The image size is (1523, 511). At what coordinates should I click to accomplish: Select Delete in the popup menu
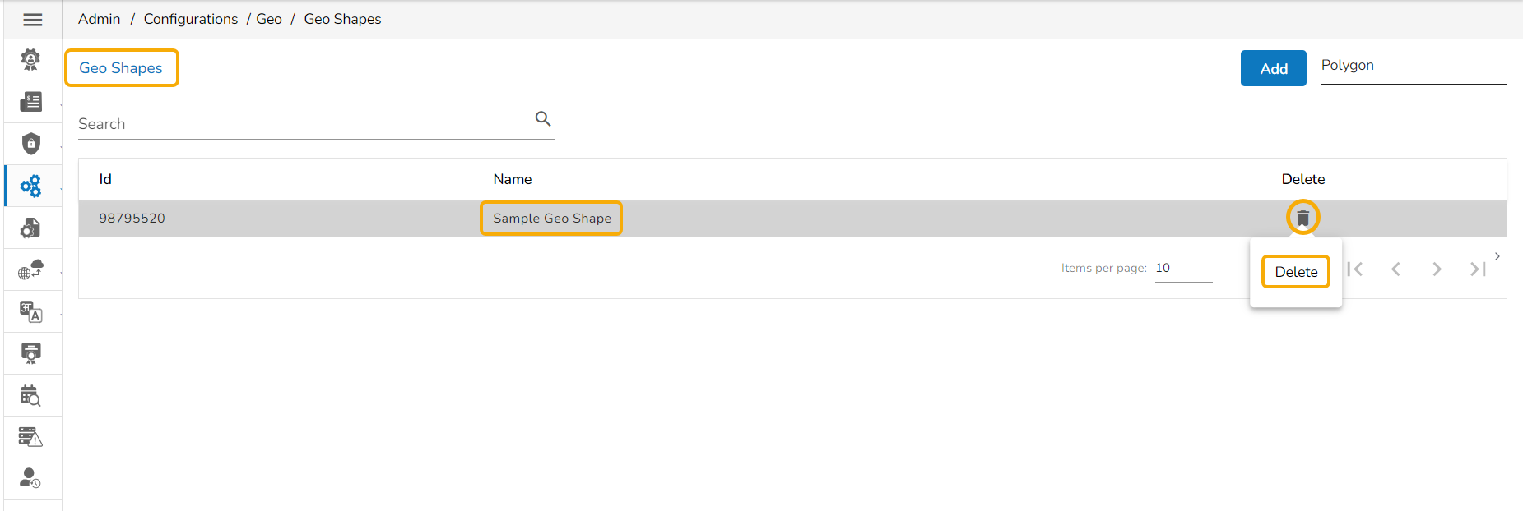click(x=1296, y=272)
